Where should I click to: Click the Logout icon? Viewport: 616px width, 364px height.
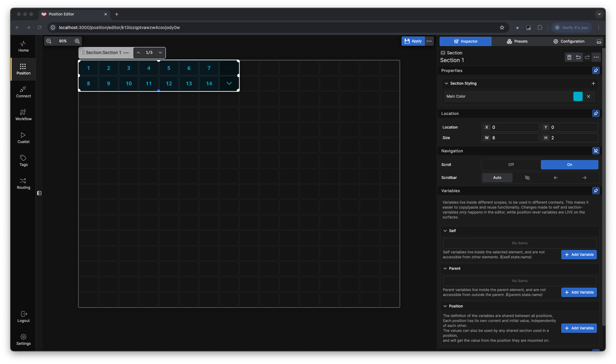[23, 314]
